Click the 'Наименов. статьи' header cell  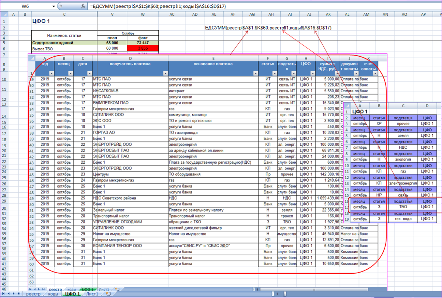coord(64,35)
